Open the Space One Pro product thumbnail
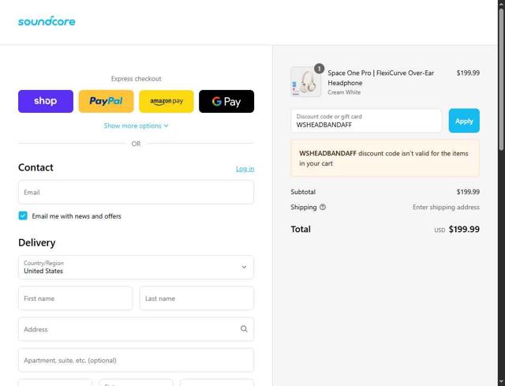Screen dimensions: 505x386 click(305, 82)
